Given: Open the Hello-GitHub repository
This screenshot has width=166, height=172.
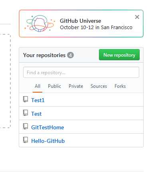Looking at the screenshot, I should (x=48, y=141).
